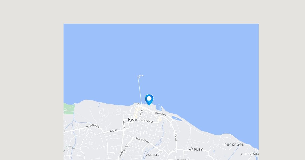Viewport: 305px width, 160px height.
Task: Select the Swanmore Rd label
Action: [124, 151]
